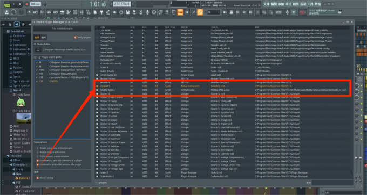Click the info circle toolbar icon
This screenshot has width=367, height=195.
coord(154,12)
